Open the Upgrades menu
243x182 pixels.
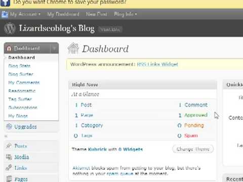click(x=25, y=126)
